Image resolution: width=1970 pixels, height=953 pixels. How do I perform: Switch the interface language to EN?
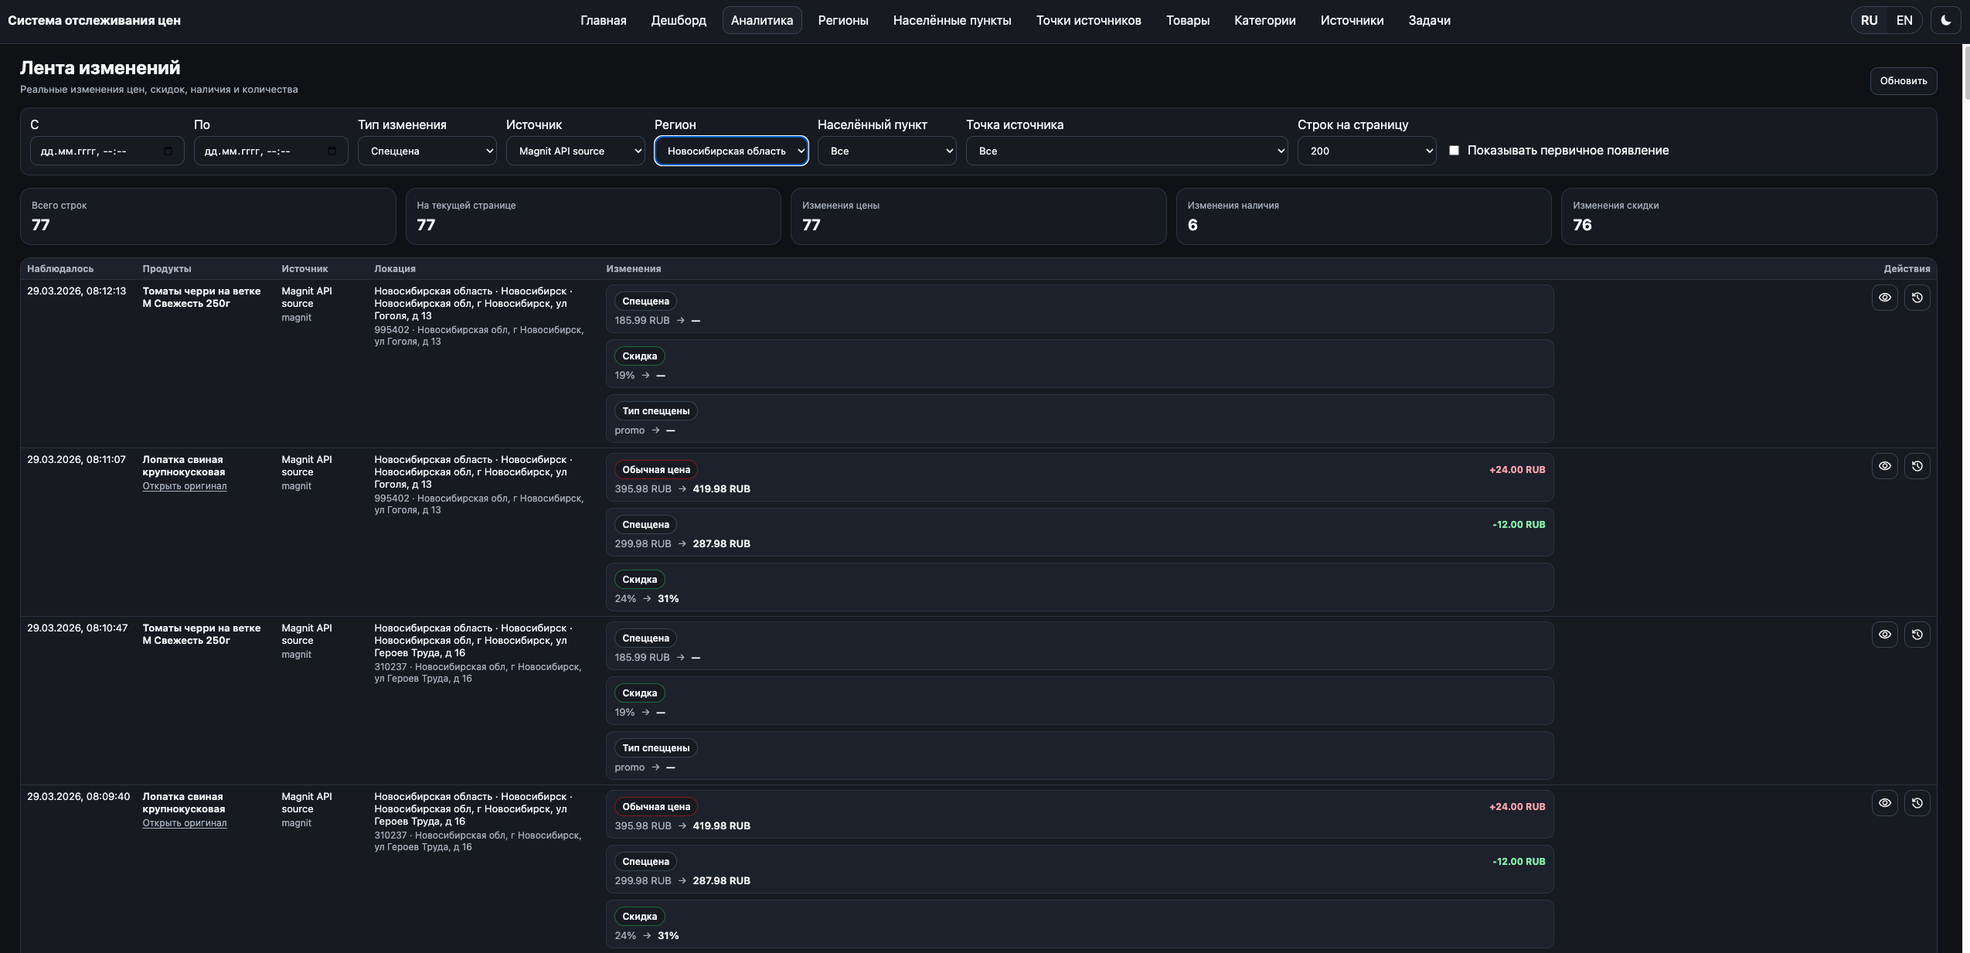pos(1904,21)
